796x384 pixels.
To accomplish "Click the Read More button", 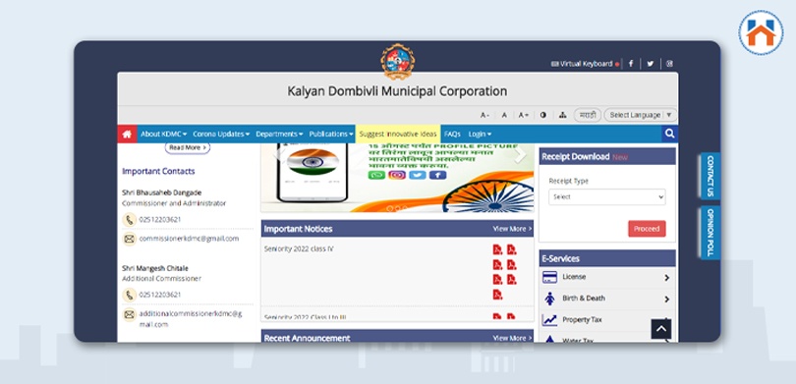I will (x=188, y=147).
